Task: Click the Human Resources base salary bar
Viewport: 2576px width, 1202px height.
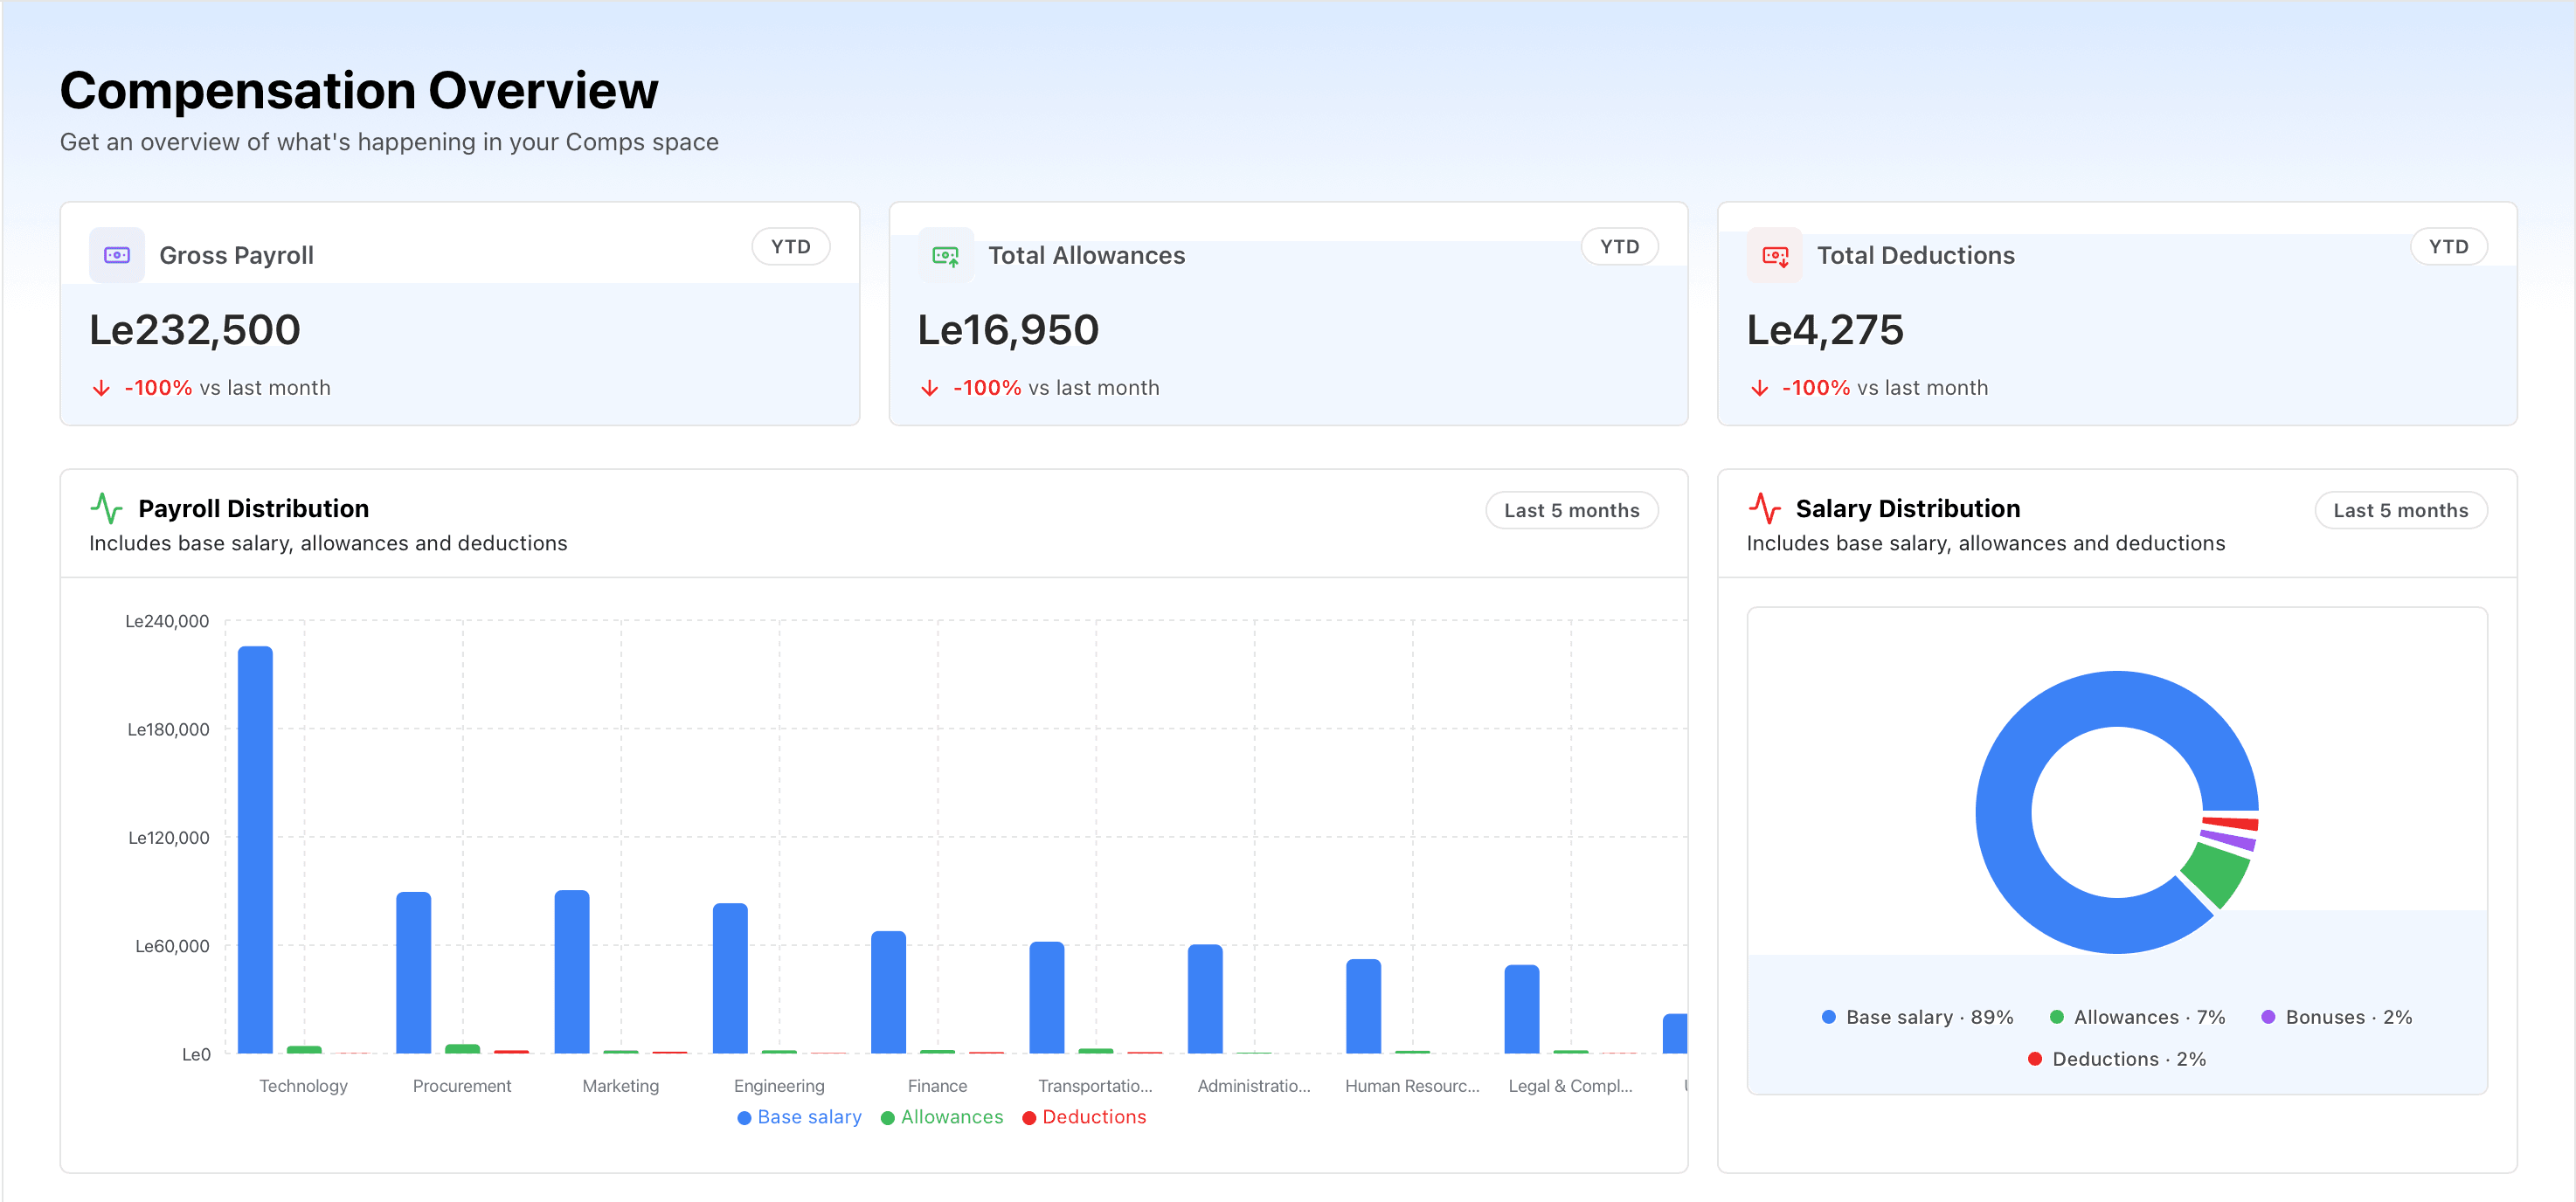Action: click(x=1363, y=1006)
